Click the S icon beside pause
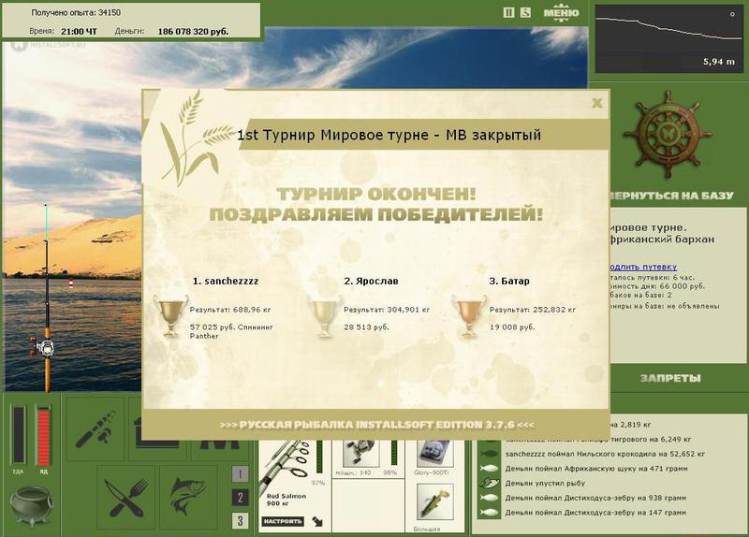The image size is (749, 537). click(525, 12)
